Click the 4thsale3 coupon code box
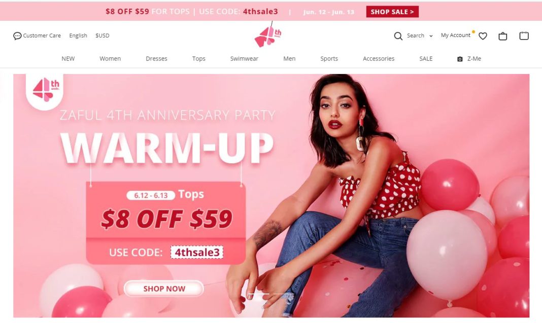Viewport: 542px width, 323px height. (x=197, y=252)
